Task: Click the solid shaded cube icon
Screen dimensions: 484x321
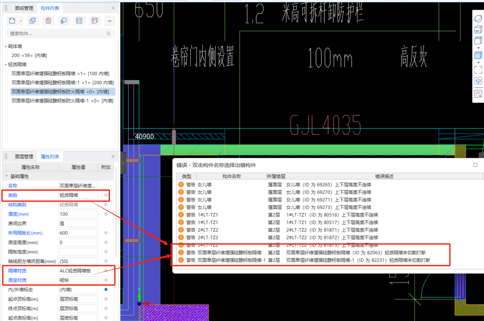Action: 478,55
